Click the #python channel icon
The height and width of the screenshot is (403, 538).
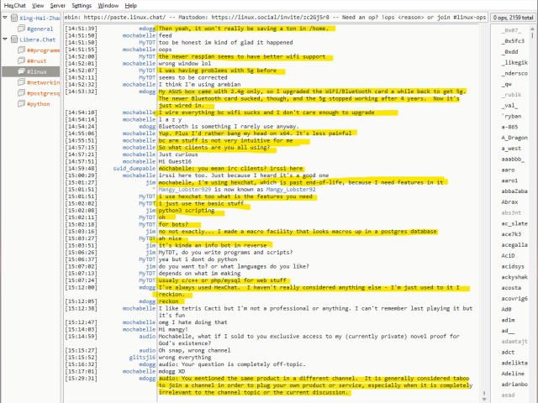(21, 105)
